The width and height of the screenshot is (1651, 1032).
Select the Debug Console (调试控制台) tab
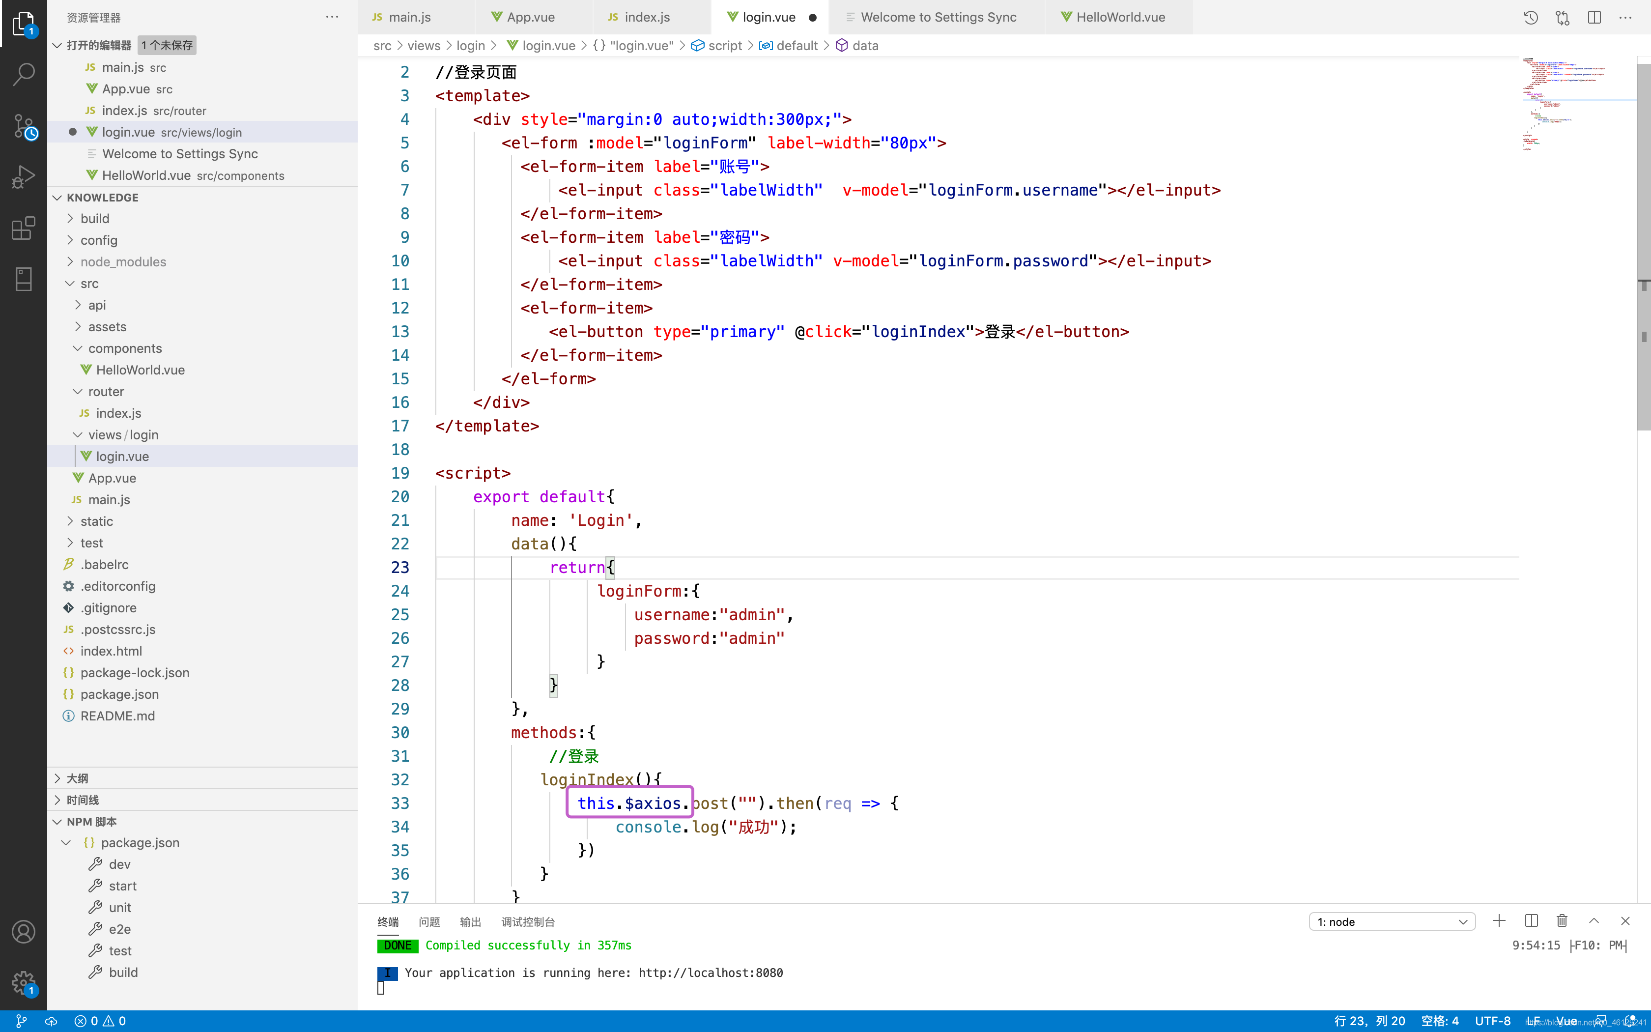528,922
